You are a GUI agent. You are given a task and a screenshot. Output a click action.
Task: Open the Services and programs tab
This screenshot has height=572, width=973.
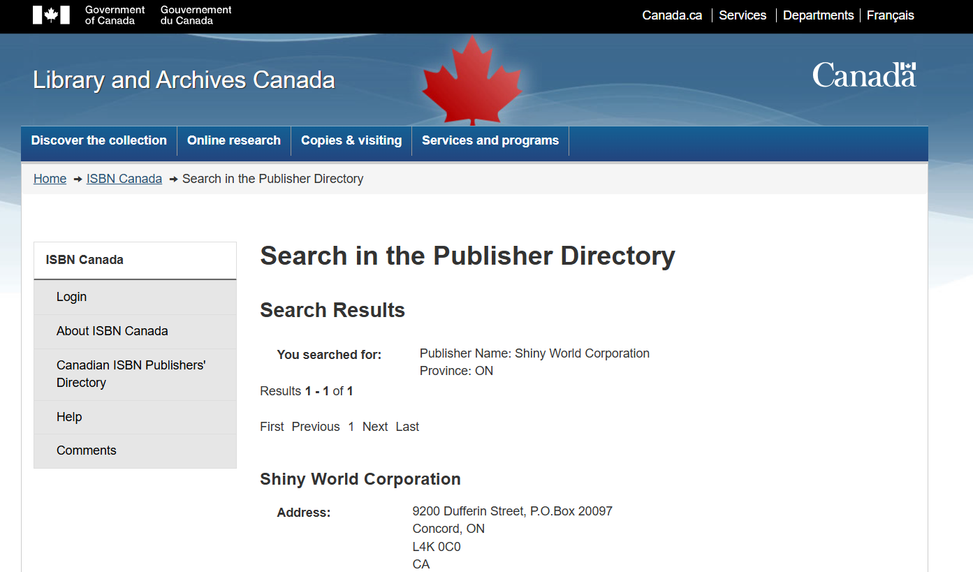click(490, 140)
